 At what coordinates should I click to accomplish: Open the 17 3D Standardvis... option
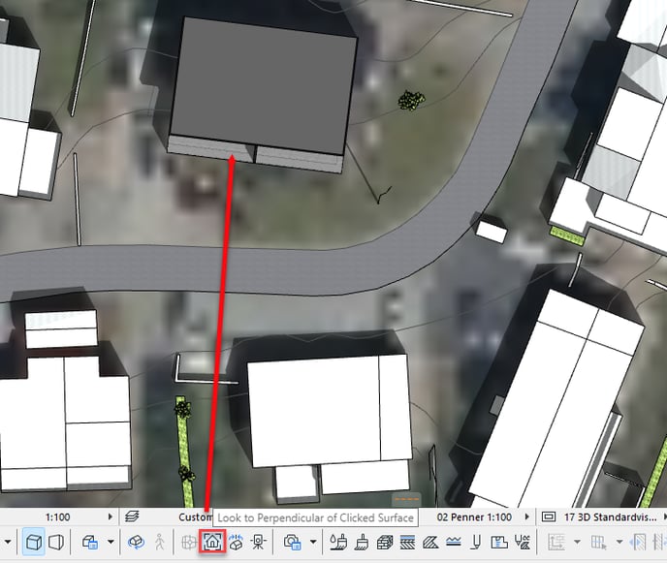pyautogui.click(x=610, y=517)
